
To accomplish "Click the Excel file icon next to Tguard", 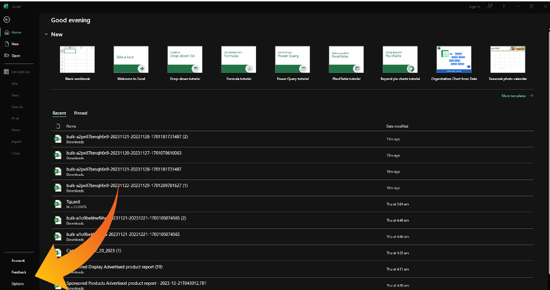I will (58, 204).
